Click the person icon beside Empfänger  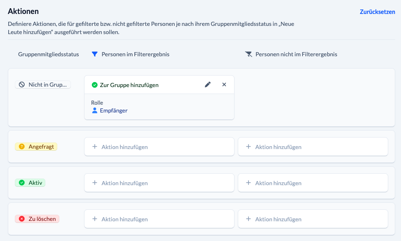pyautogui.click(x=95, y=110)
